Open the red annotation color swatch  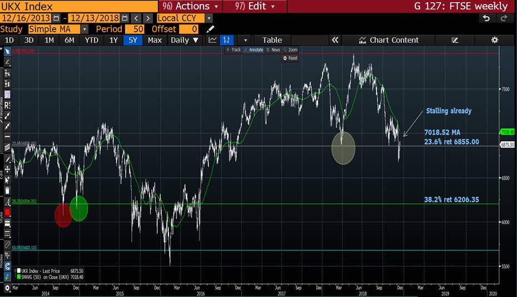(x=7, y=212)
